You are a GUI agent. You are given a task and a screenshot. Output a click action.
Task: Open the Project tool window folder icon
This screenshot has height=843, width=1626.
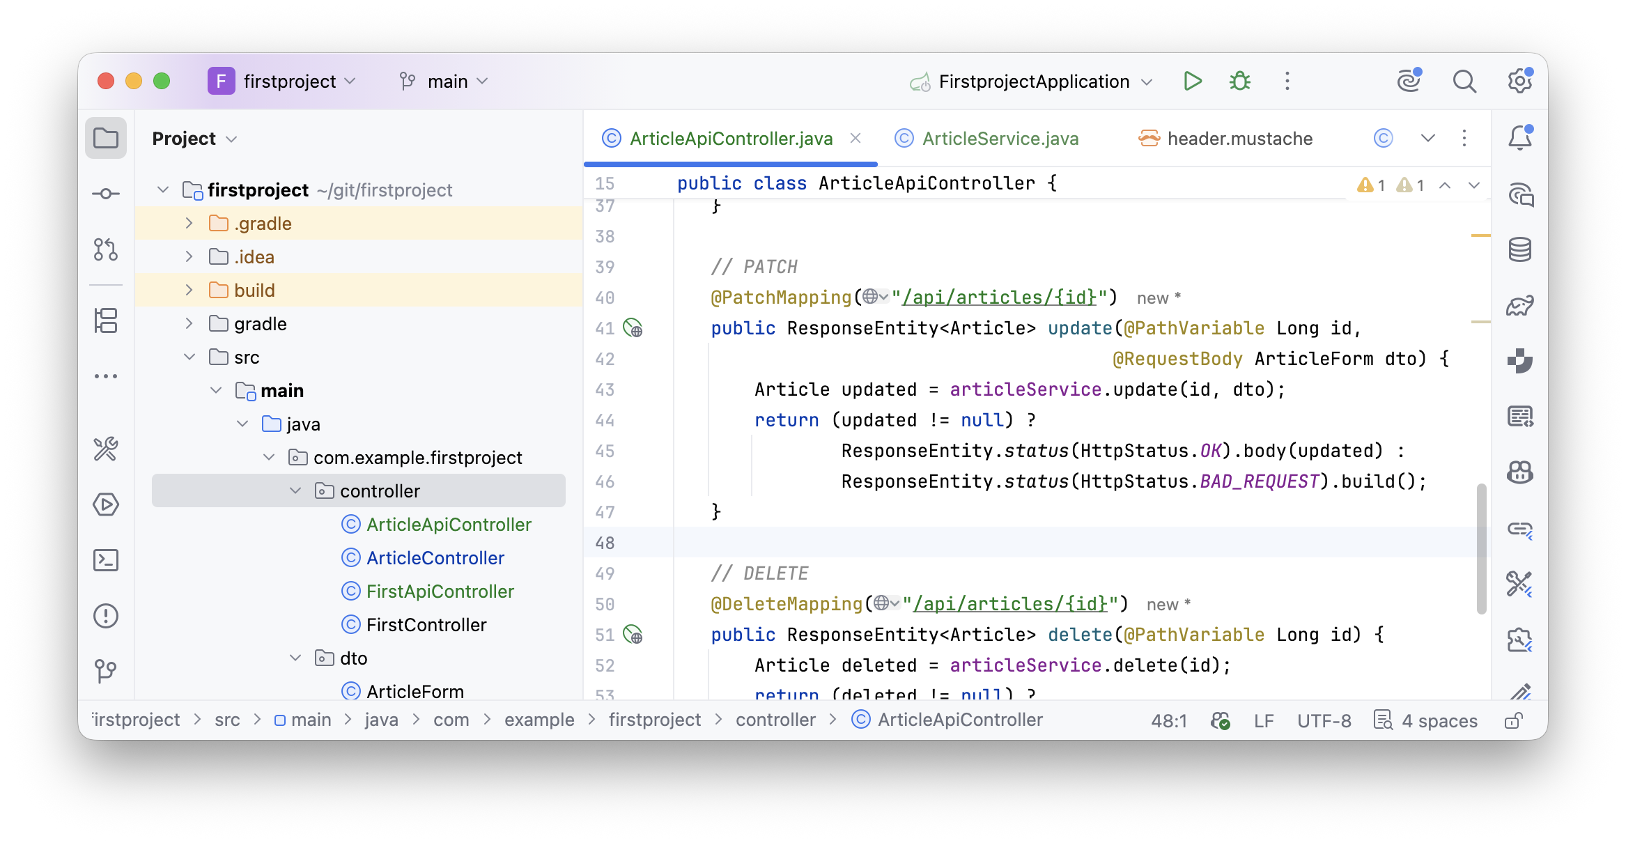tap(106, 138)
